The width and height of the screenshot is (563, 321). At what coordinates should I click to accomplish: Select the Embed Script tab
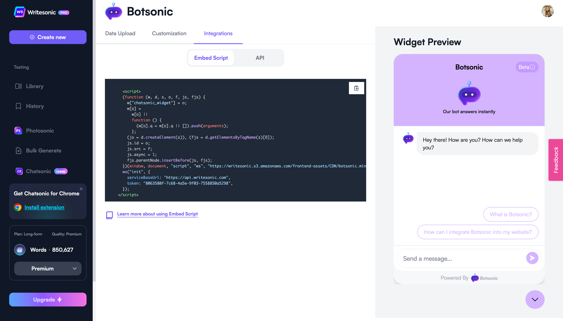pos(211,58)
